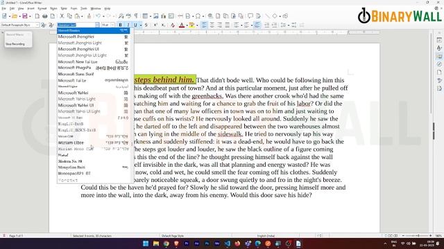
Task: Expand the Insert Table dropdown arrow
Action: click(x=150, y=16)
